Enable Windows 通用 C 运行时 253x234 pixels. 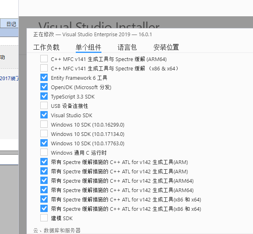[44, 152]
